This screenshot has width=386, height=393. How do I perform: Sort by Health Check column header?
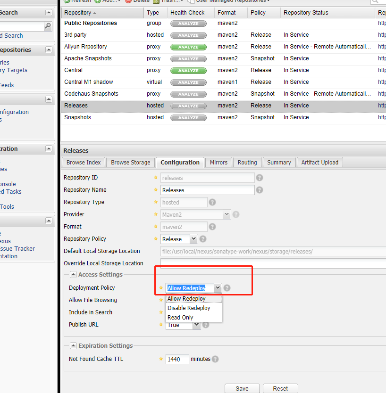pos(191,13)
